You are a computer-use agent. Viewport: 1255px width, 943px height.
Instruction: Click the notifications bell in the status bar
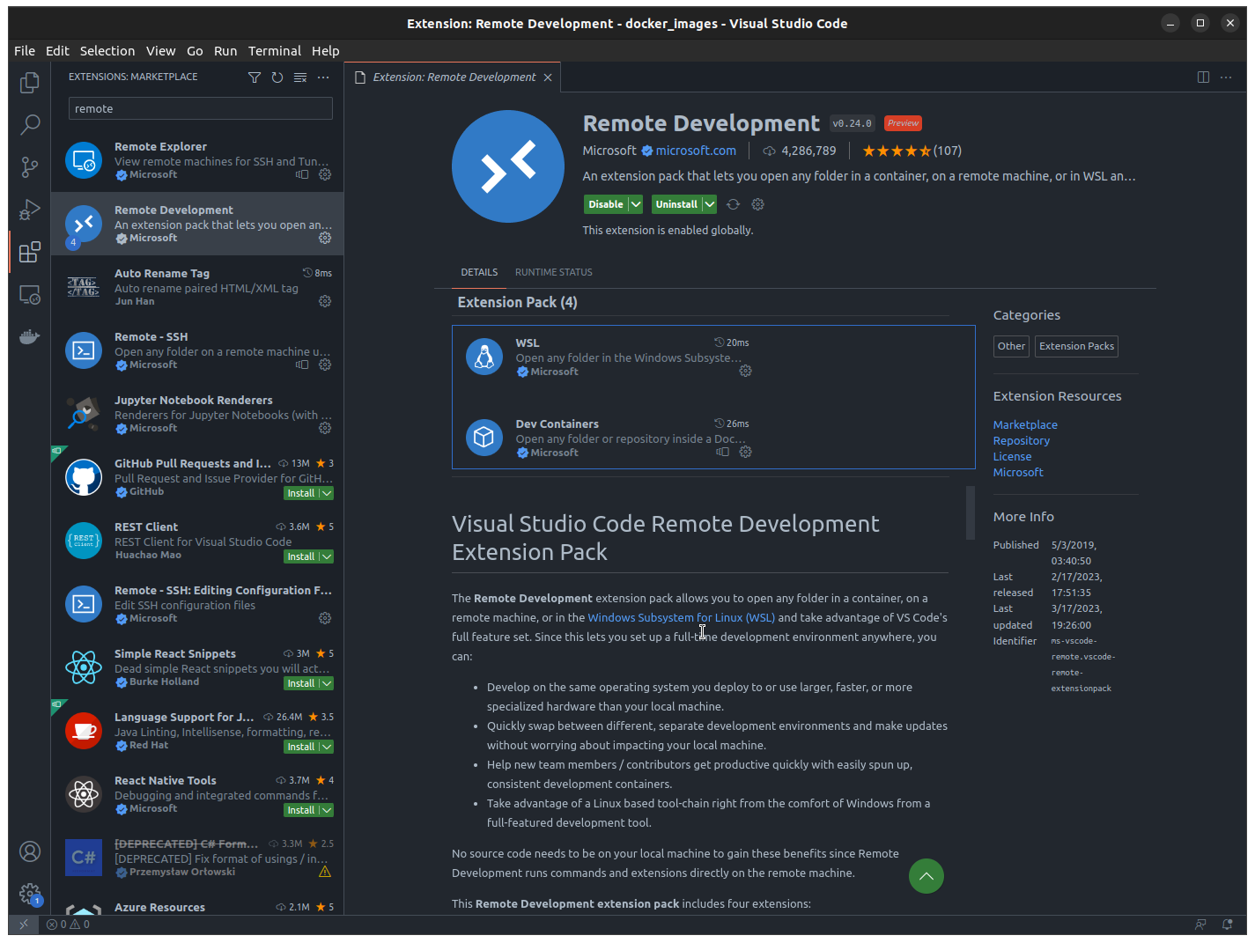1227,925
